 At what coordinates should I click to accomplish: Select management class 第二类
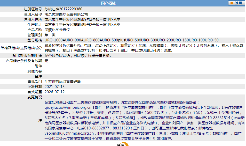50,35
